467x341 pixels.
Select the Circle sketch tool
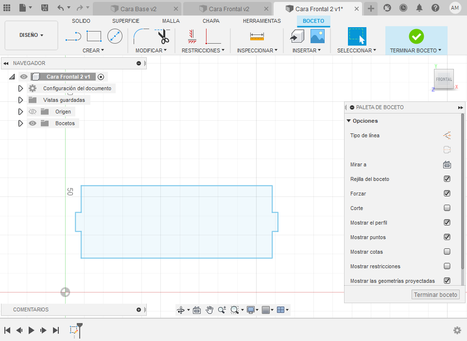(115, 36)
